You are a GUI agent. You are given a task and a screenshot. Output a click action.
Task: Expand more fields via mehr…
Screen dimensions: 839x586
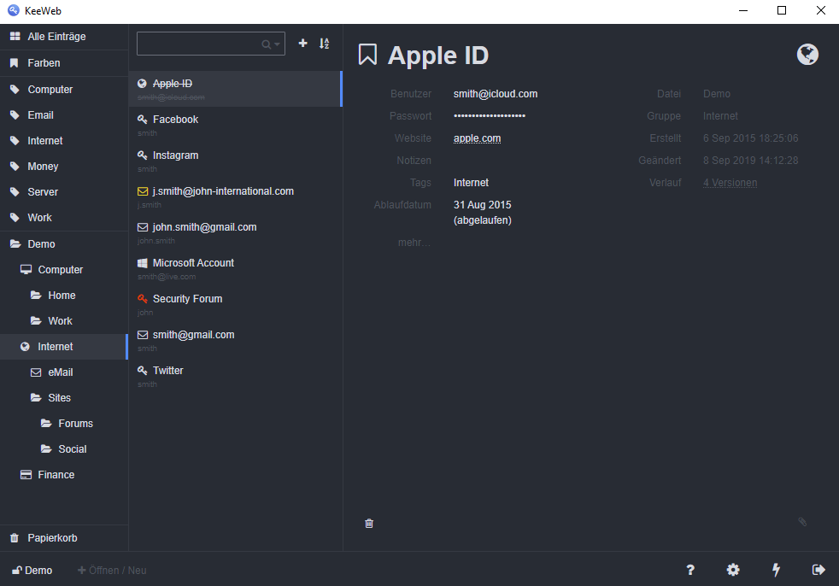[414, 243]
